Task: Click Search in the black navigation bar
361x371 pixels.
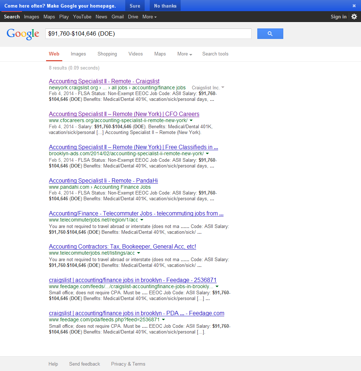Action: tap(12, 17)
